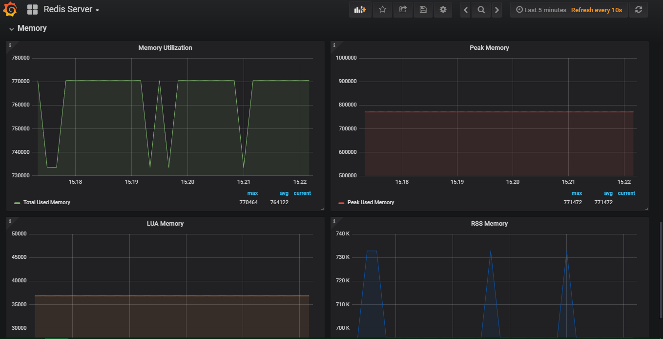Sort Peak Memory legend by avg column
This screenshot has width=663, height=339.
[608, 193]
